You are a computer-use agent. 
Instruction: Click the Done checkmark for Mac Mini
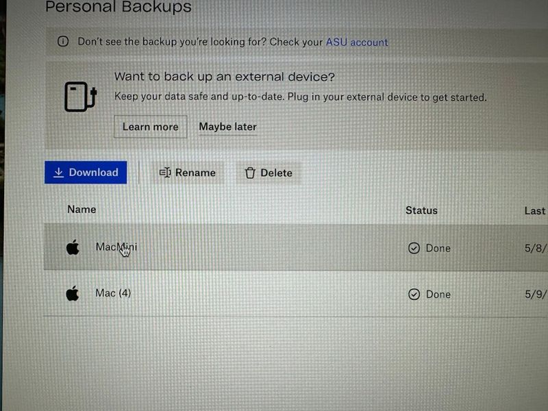tap(414, 248)
